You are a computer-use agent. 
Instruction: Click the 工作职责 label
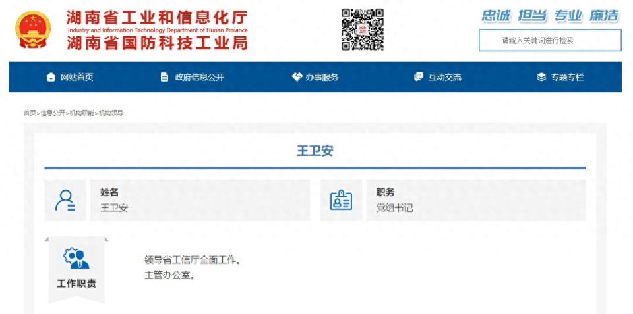click(76, 284)
